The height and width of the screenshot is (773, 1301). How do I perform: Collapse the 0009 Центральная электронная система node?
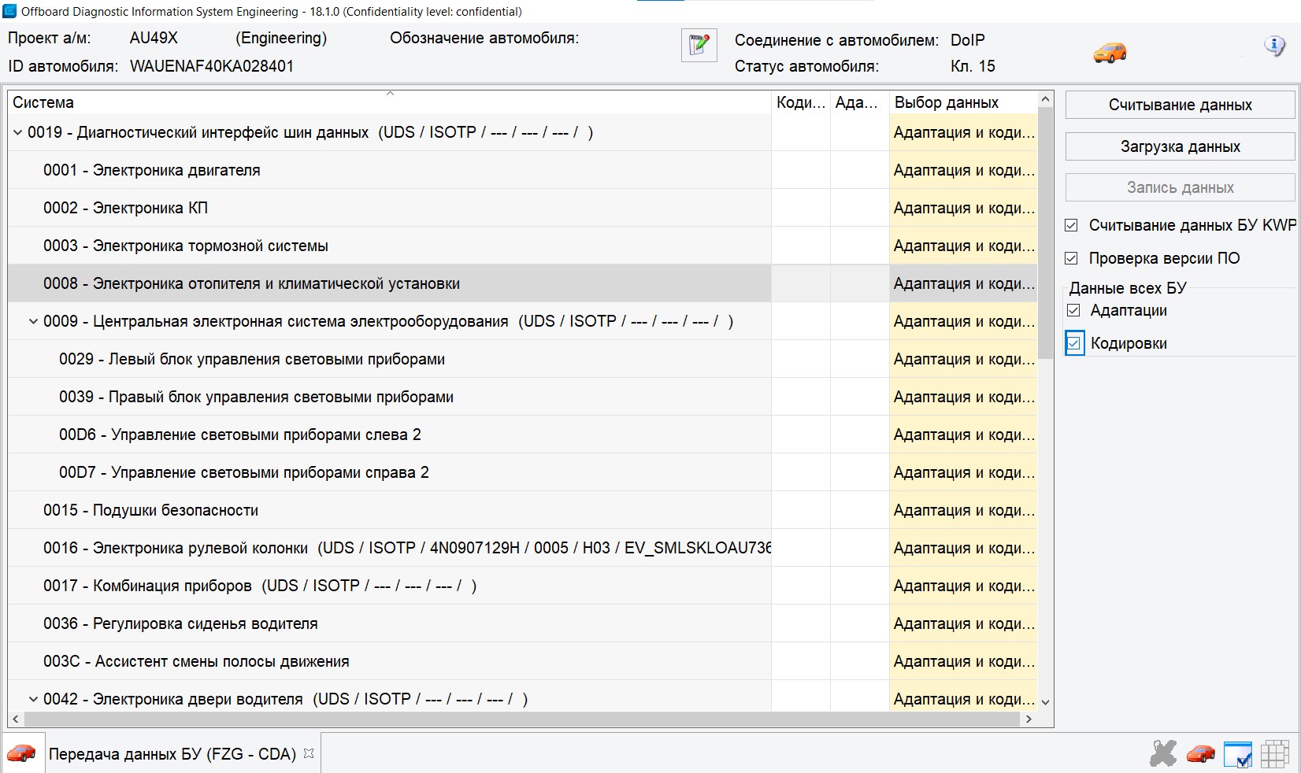33,321
